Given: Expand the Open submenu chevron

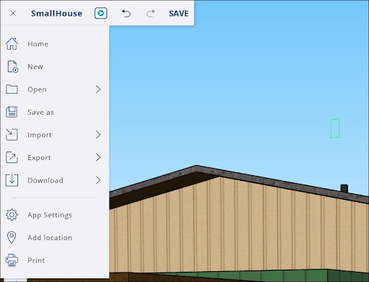Looking at the screenshot, I should pos(98,89).
